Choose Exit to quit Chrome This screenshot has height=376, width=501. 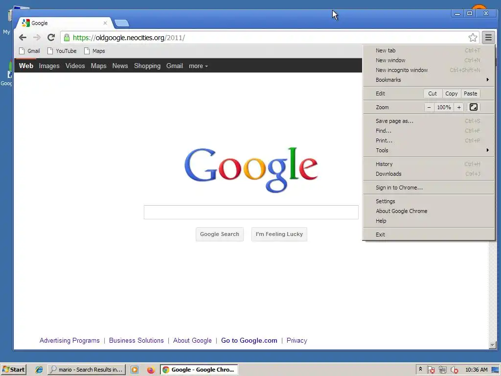429,235
